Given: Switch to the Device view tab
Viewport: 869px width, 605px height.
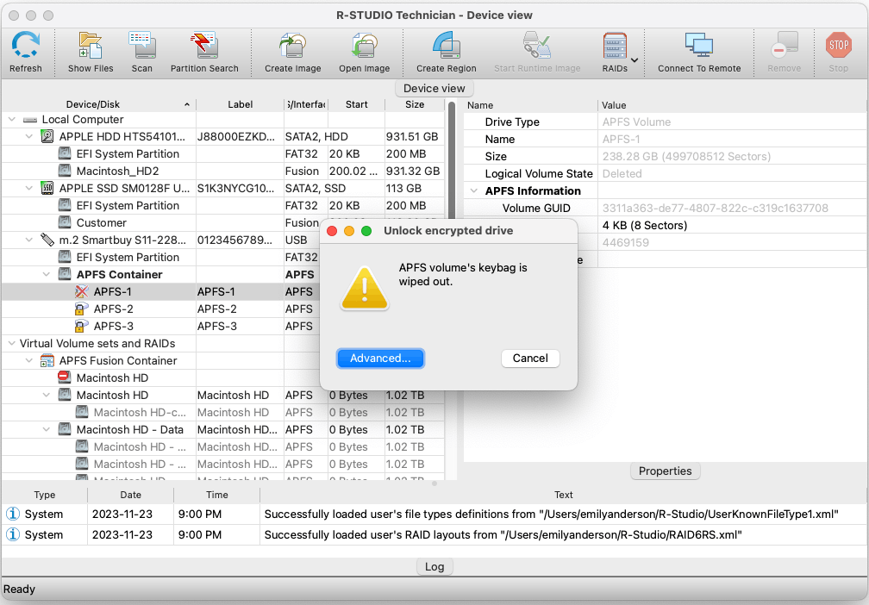Looking at the screenshot, I should 434,88.
